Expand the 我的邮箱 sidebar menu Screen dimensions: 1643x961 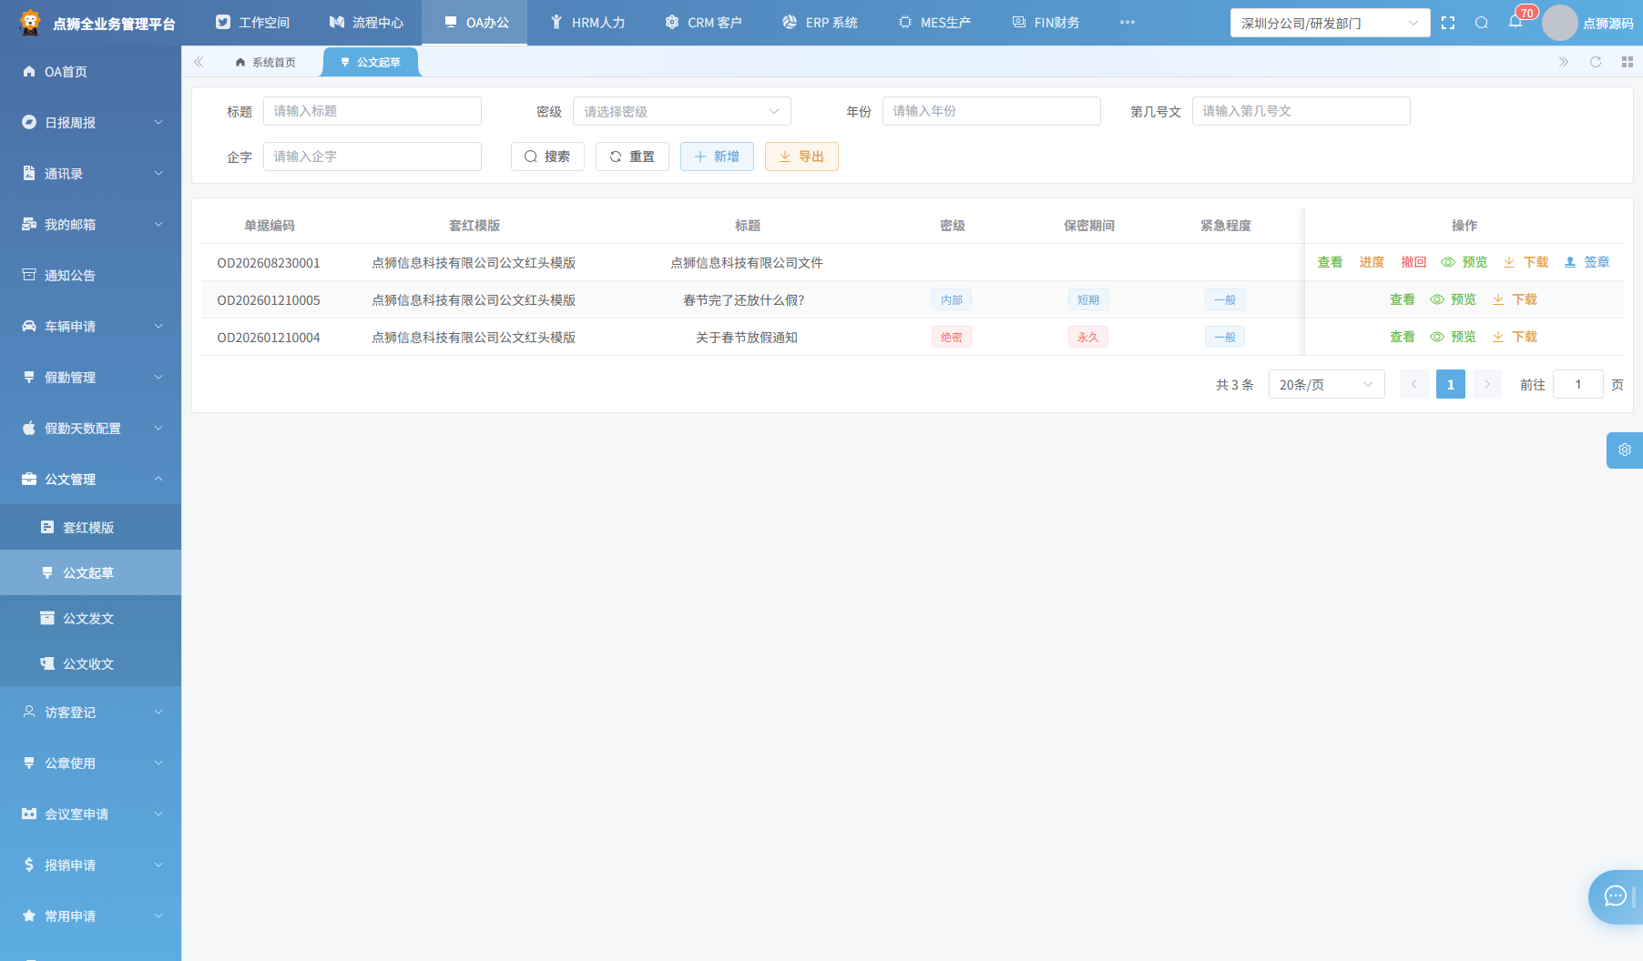tap(90, 224)
